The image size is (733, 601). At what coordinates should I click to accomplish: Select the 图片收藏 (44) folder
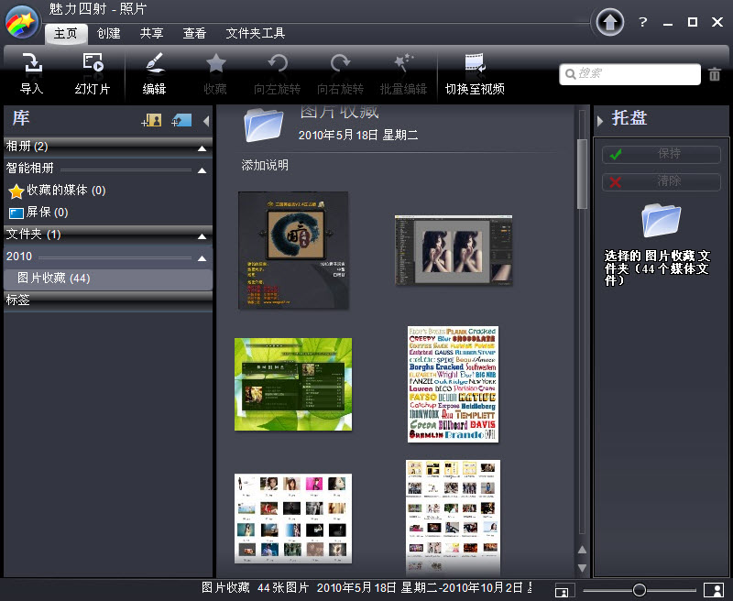tap(54, 279)
